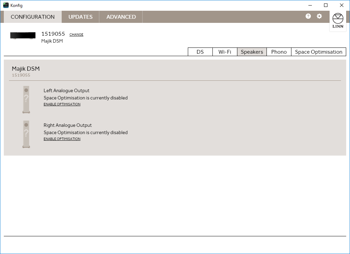Screen dimensions: 350x254
Task: Switch to Space Optimisation sub-tab
Action: tap(318, 52)
